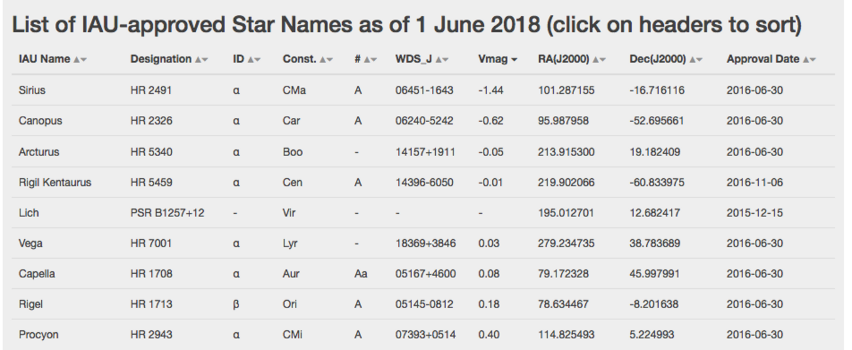Click sort arrows beside IAU Name header
852x350 pixels.
click(80, 60)
